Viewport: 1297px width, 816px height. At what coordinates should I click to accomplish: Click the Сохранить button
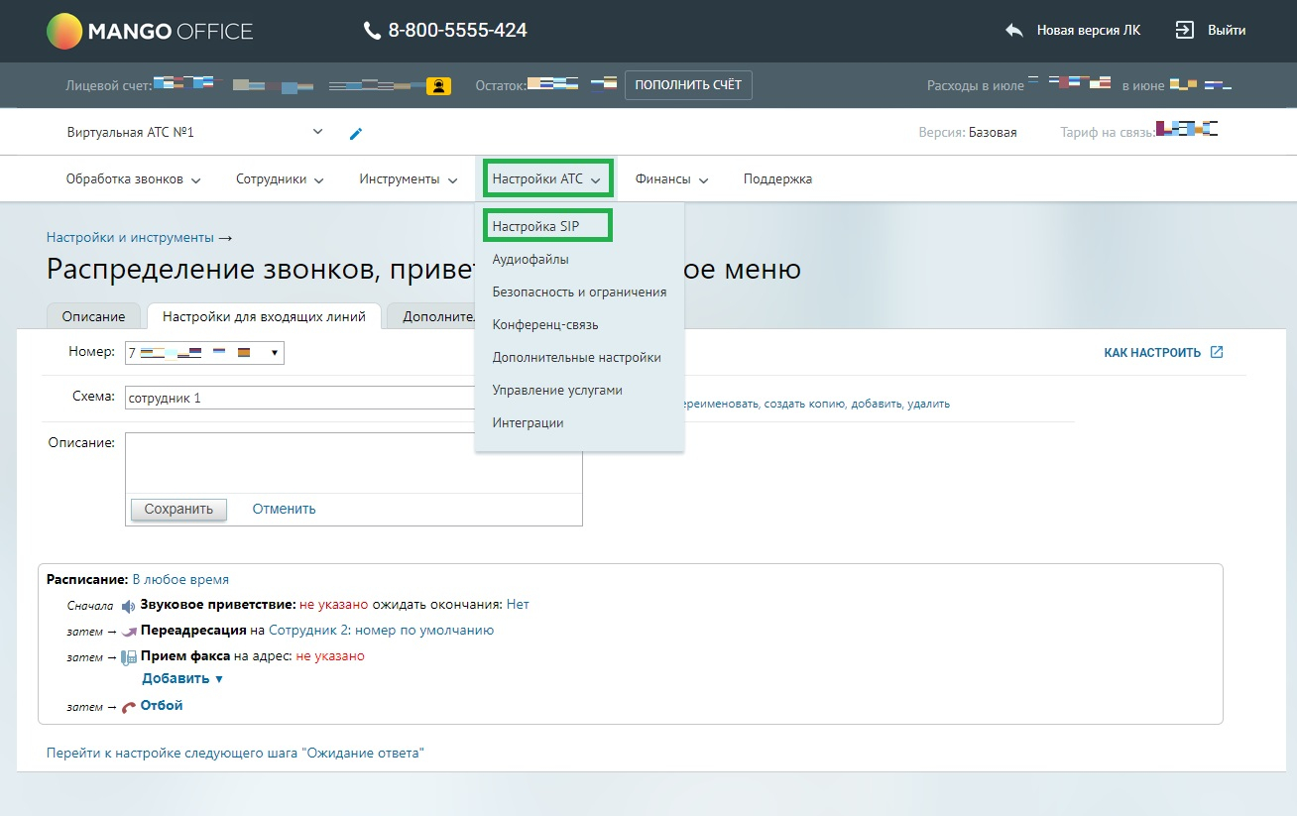point(178,509)
